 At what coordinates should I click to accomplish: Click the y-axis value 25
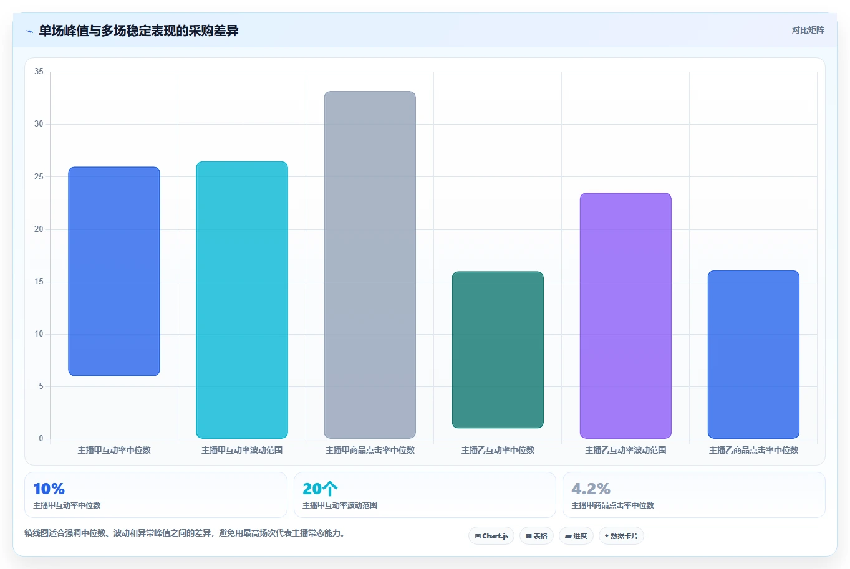pyautogui.click(x=39, y=177)
